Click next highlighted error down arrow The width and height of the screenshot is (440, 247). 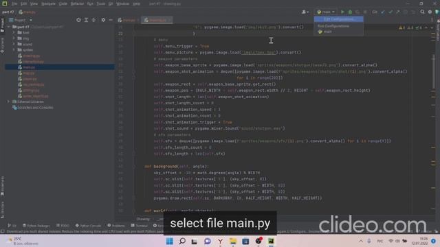(x=432, y=27)
